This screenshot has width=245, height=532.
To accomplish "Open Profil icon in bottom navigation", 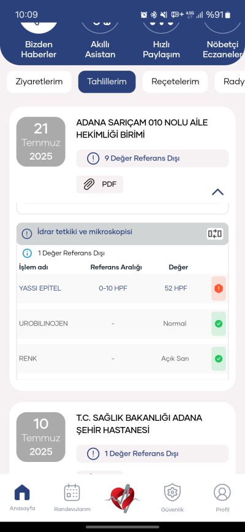I will pyautogui.click(x=222, y=498).
